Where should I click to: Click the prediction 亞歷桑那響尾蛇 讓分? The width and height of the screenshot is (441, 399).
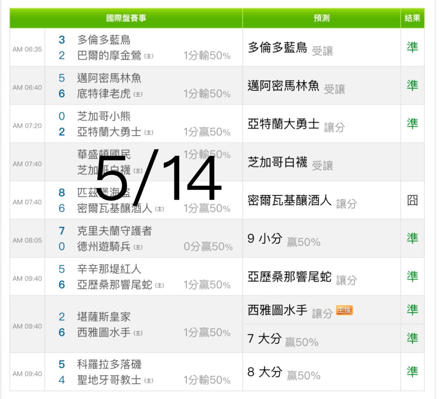click(x=302, y=278)
